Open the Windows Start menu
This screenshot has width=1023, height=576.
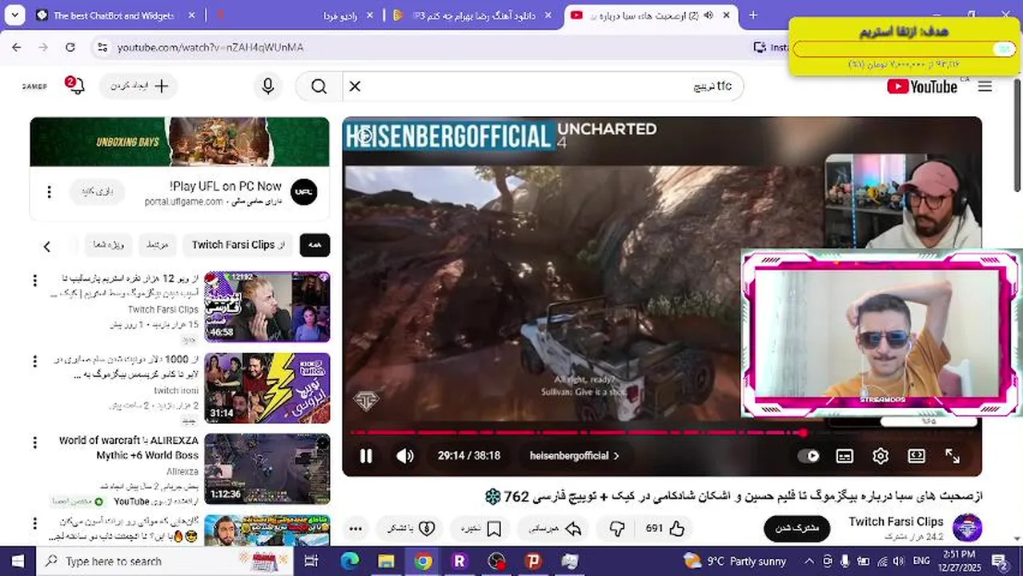pos(17,561)
